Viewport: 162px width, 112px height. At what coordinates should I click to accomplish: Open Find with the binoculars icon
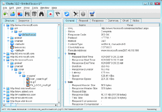tap(41, 14)
